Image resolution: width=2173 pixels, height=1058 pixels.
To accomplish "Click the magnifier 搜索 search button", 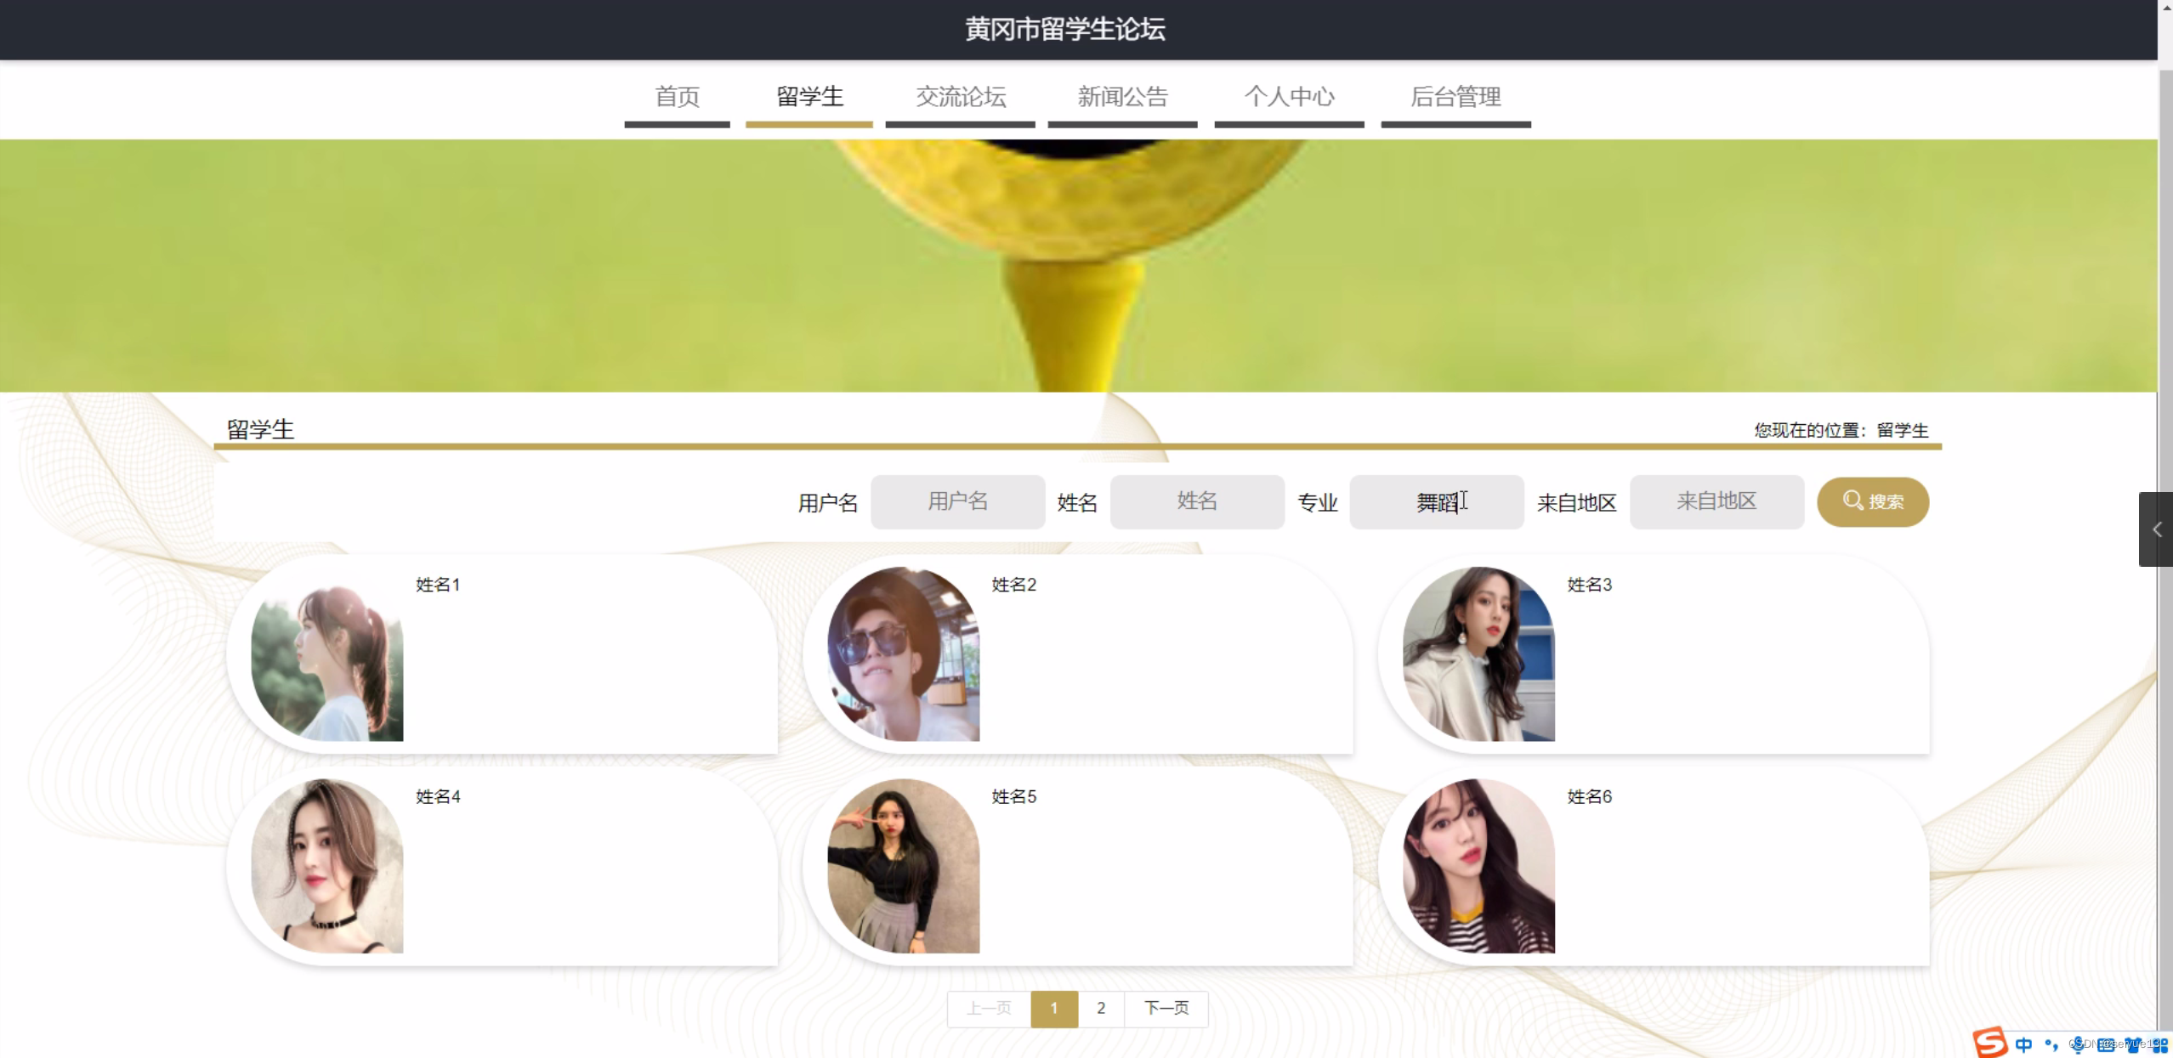I will click(1872, 501).
